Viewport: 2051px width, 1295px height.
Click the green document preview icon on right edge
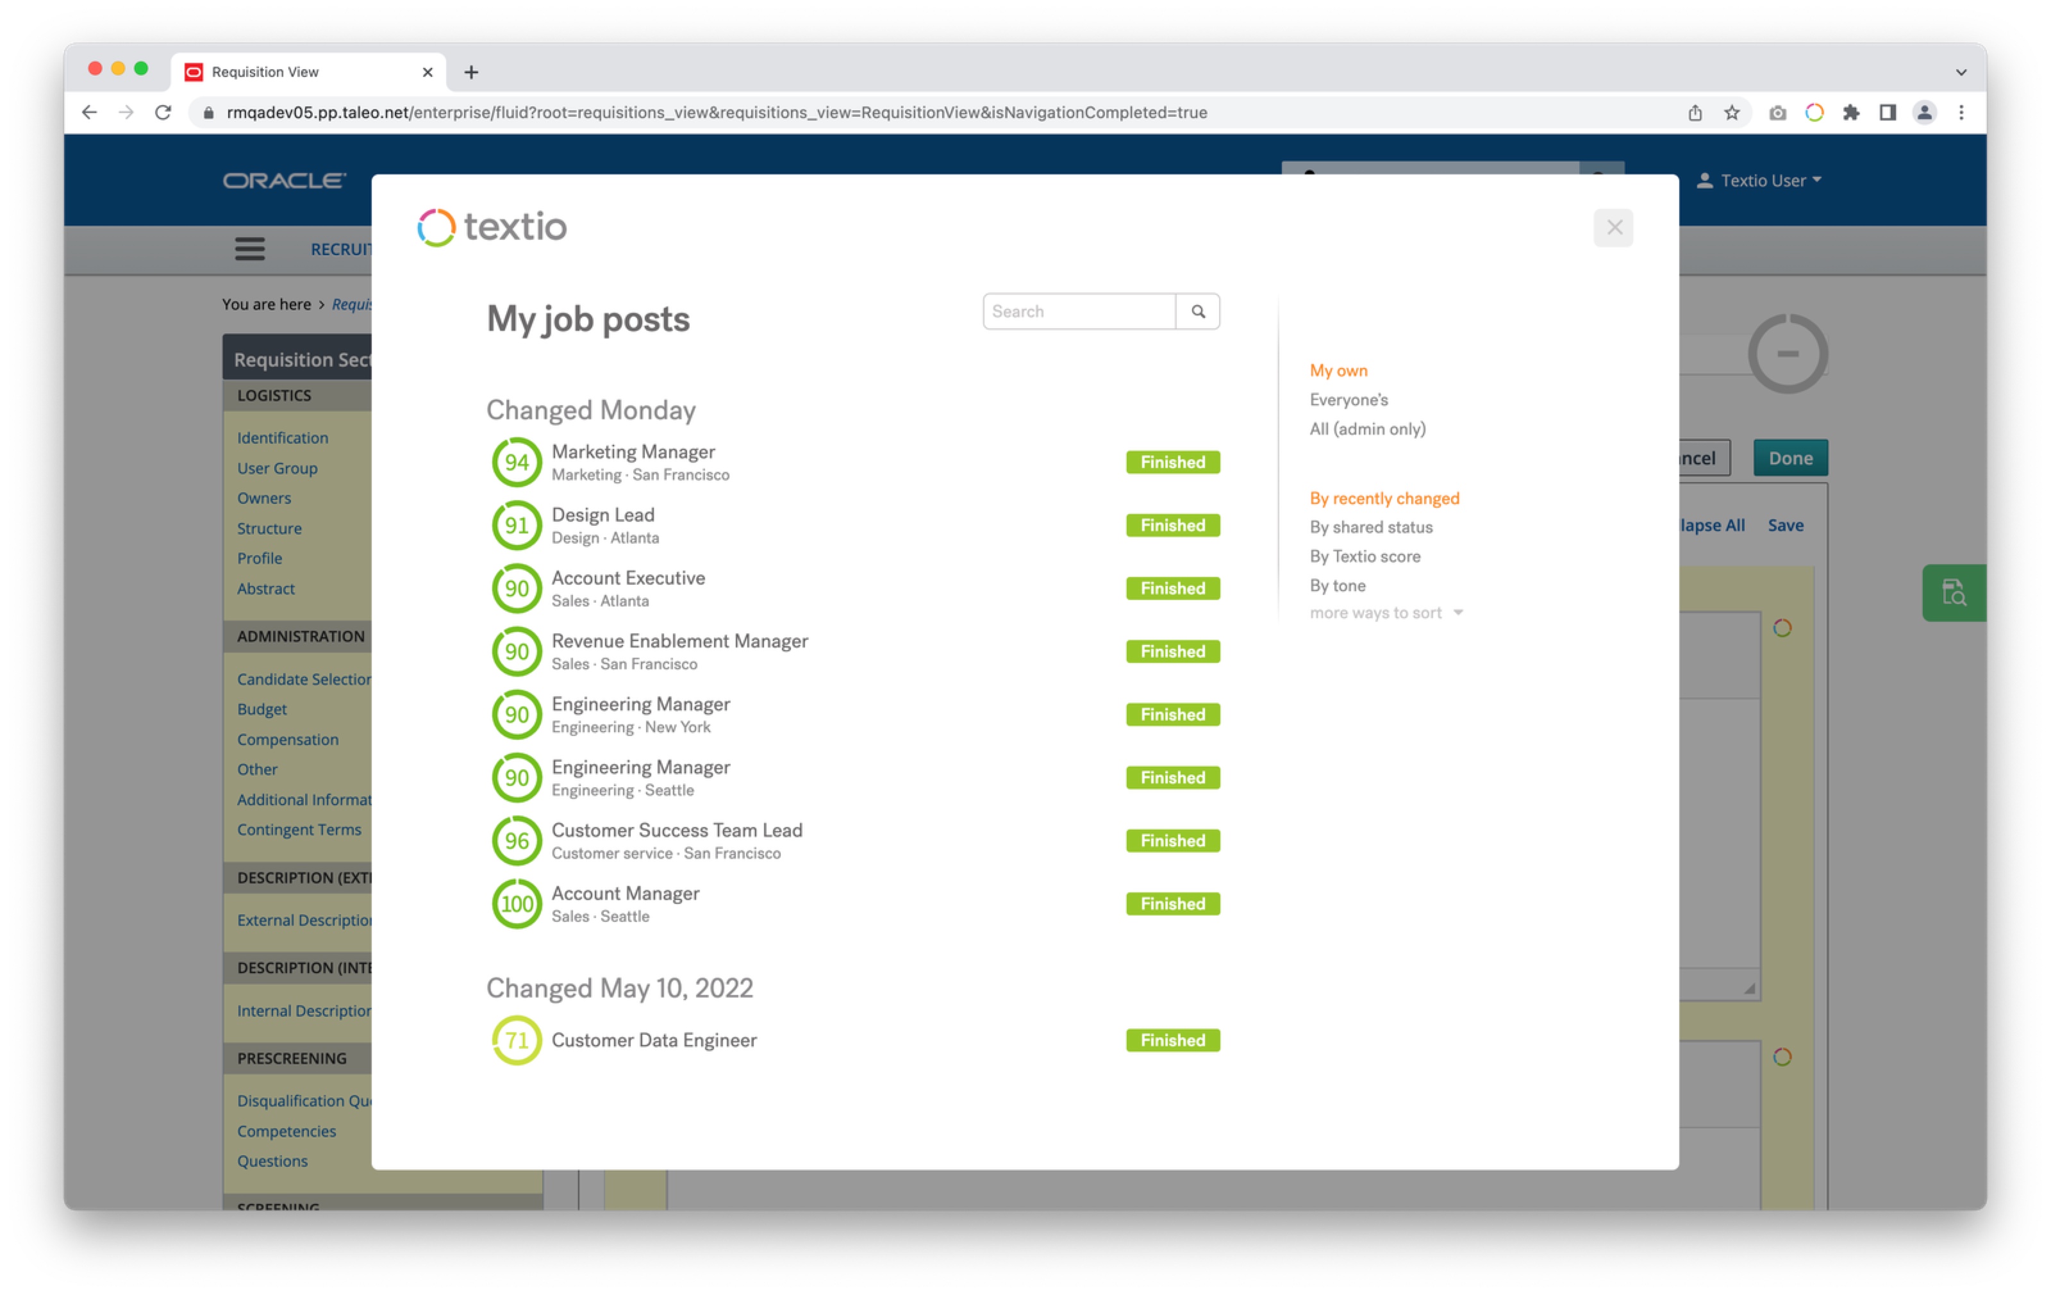1954,592
